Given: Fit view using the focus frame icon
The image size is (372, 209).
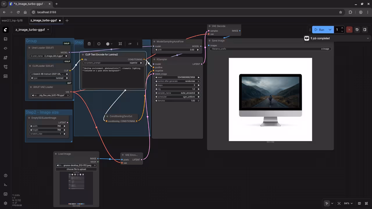Looking at the screenshot, I should tap(339, 203).
